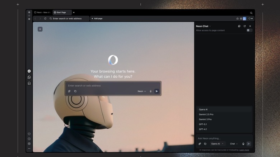
Task: Expand the Neon Chat title dropdown
Action: [x=210, y=26]
